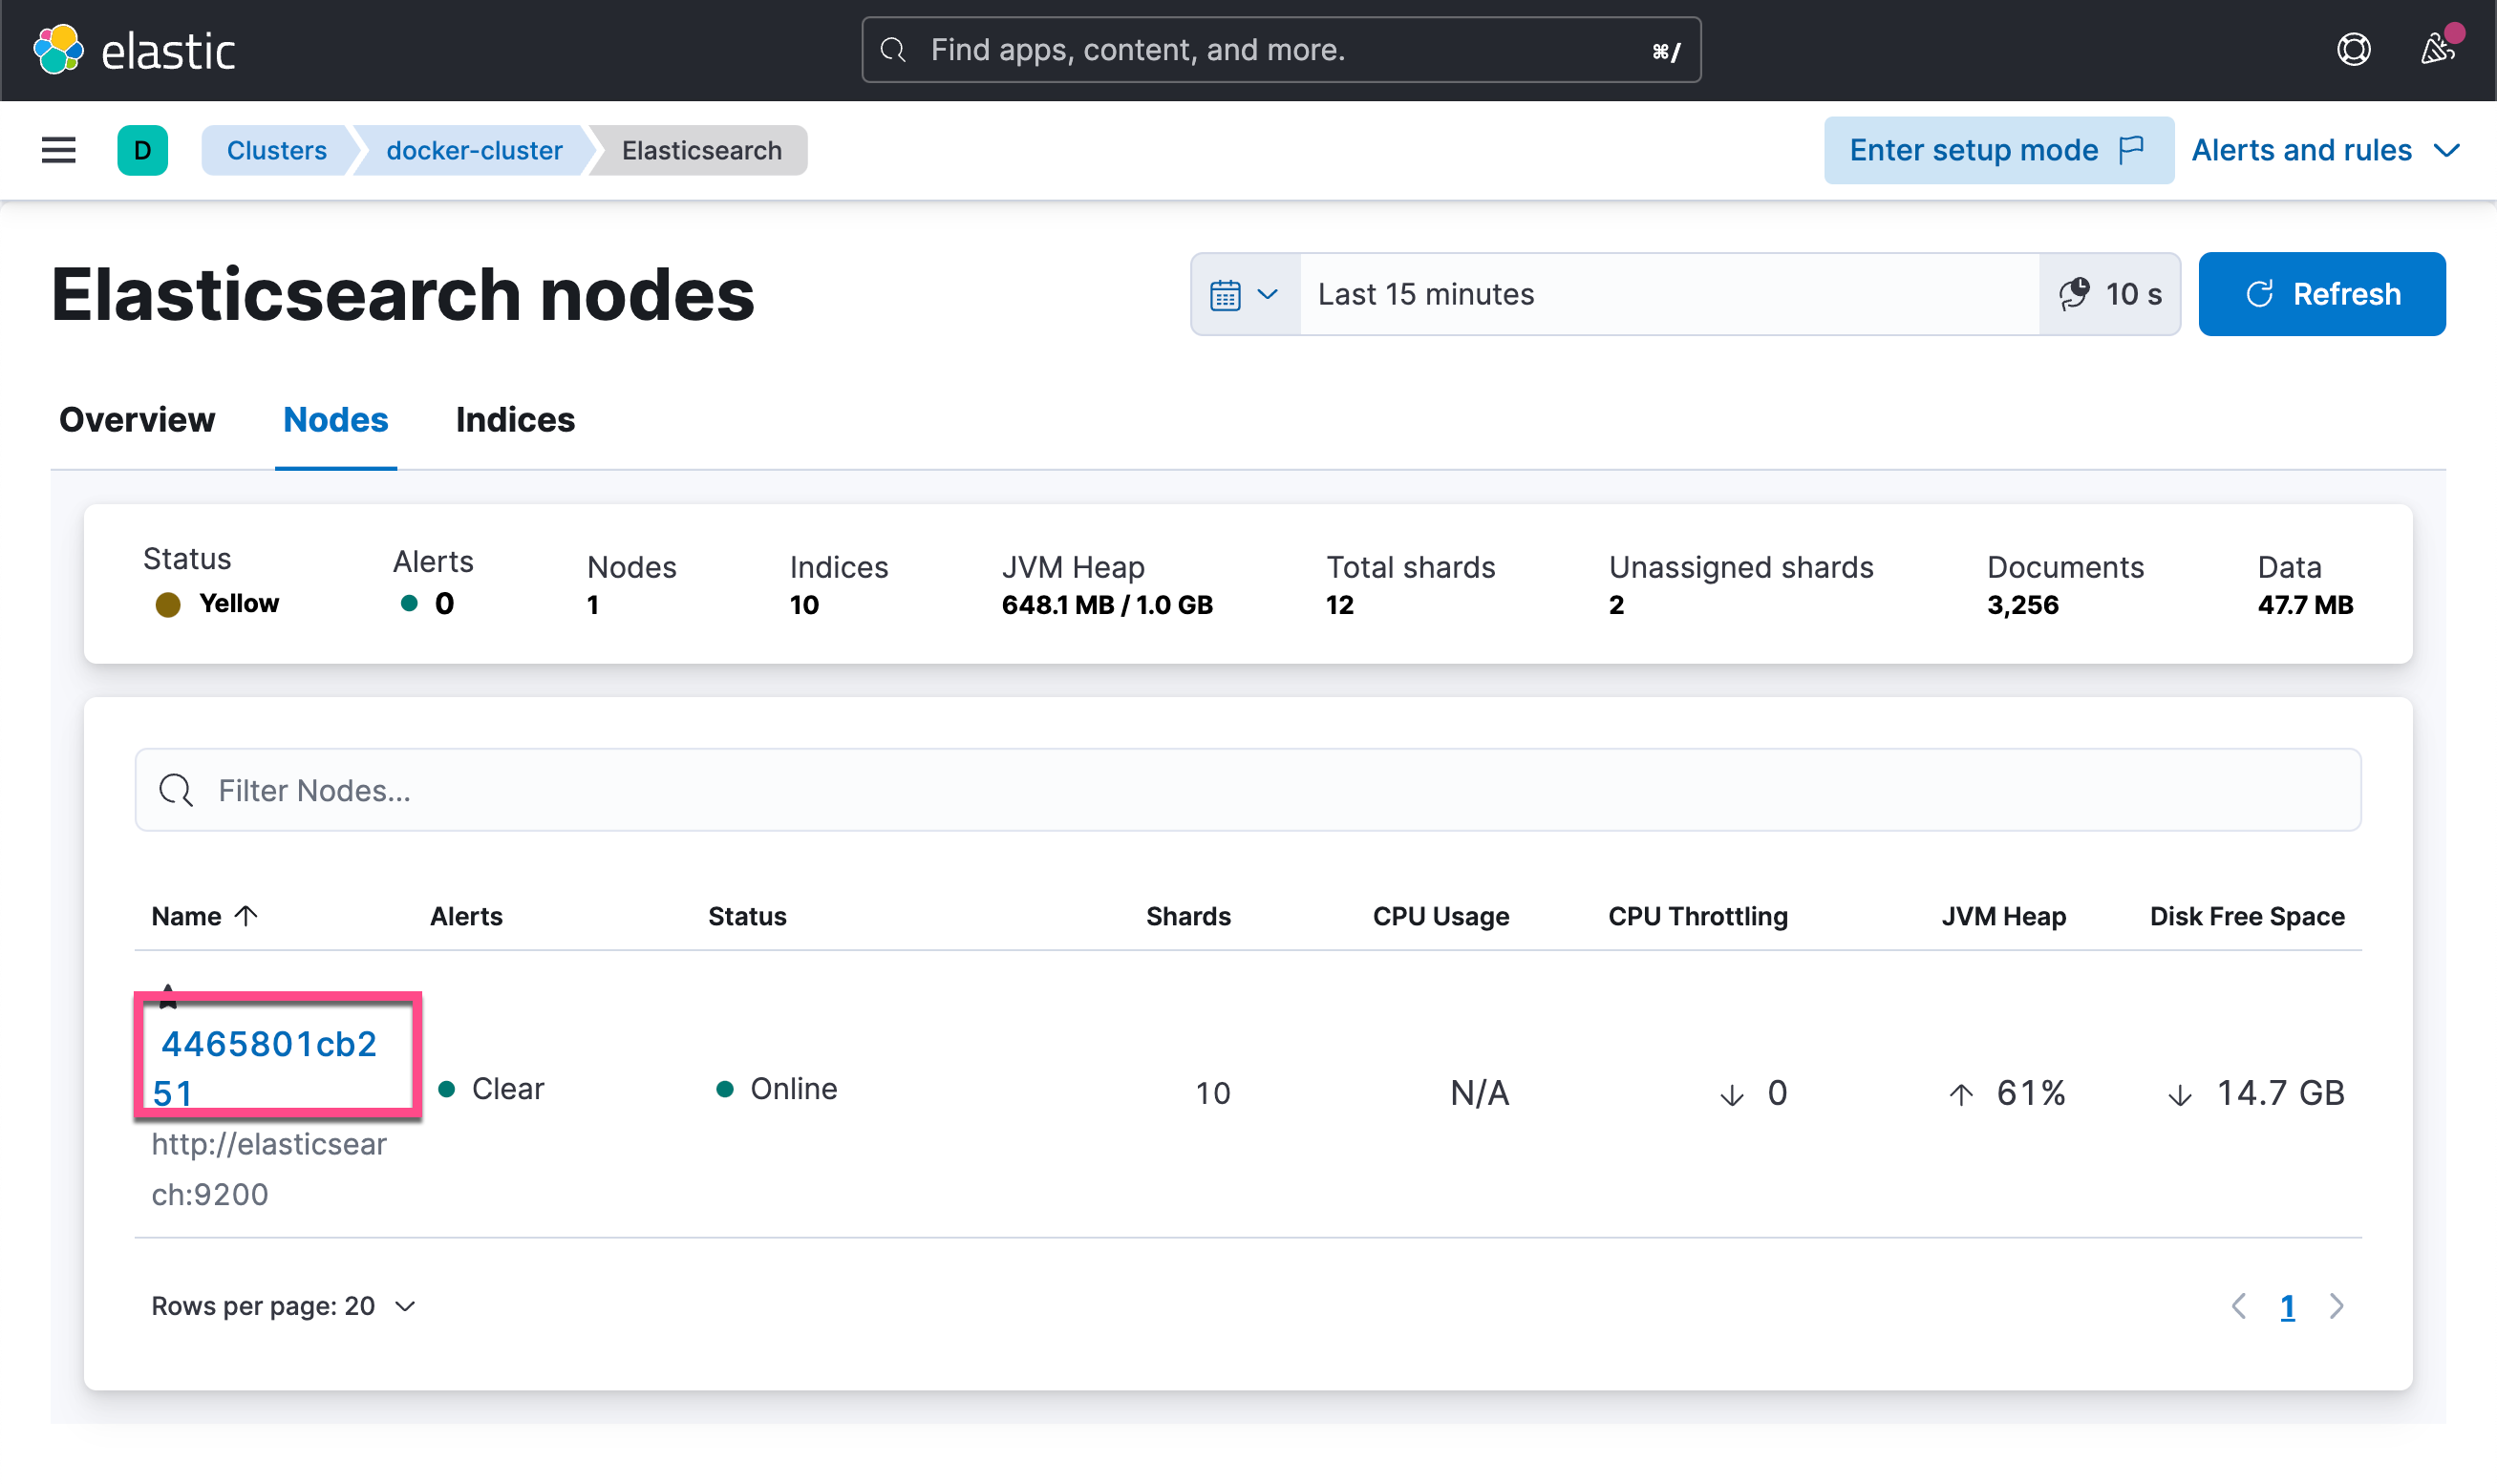Go to Clusters breadcrumb
Screen dimensions: 2497x1484
coord(277,150)
